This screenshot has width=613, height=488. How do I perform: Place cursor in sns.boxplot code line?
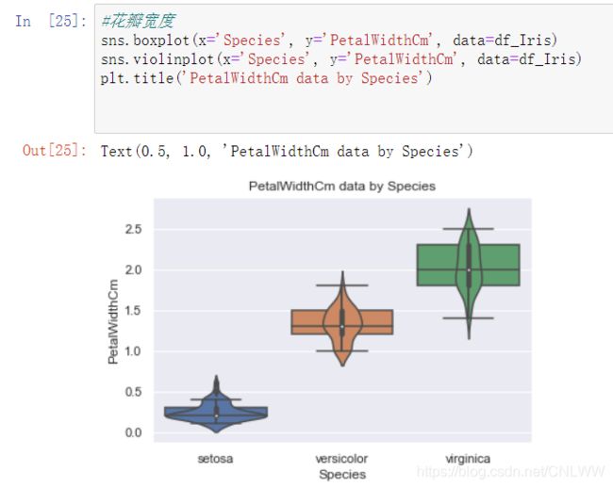(328, 41)
